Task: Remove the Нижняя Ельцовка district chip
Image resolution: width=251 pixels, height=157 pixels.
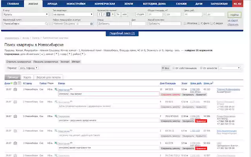Action: pos(78,24)
